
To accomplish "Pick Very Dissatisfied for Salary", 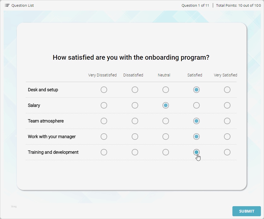I will pos(104,105).
